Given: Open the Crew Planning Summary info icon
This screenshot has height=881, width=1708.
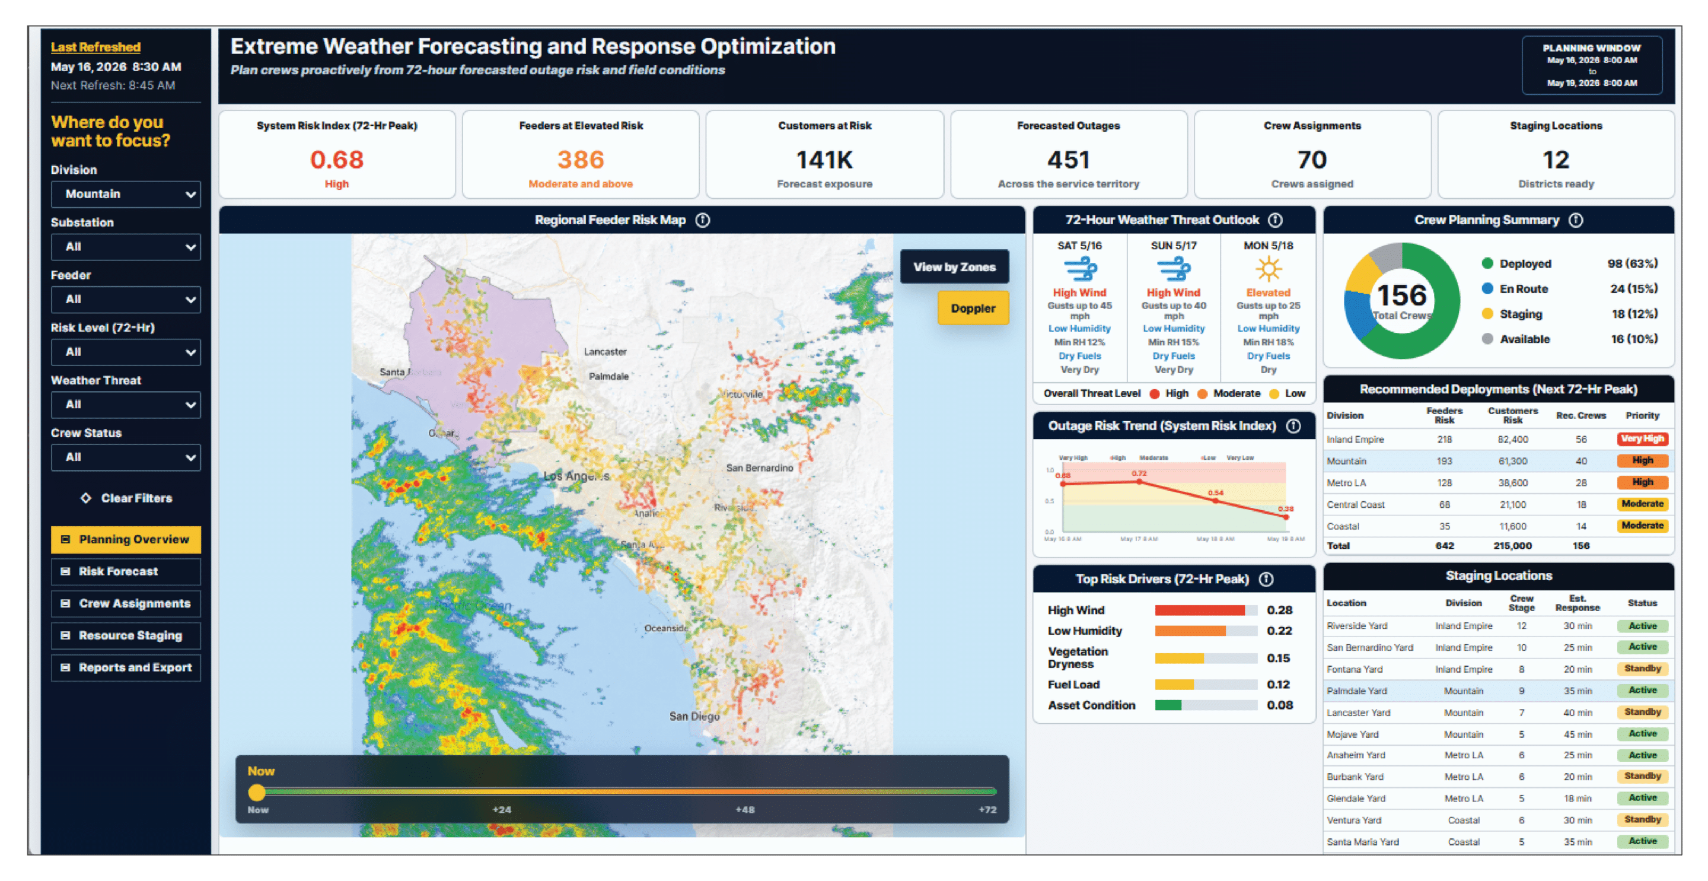Looking at the screenshot, I should tap(1576, 220).
